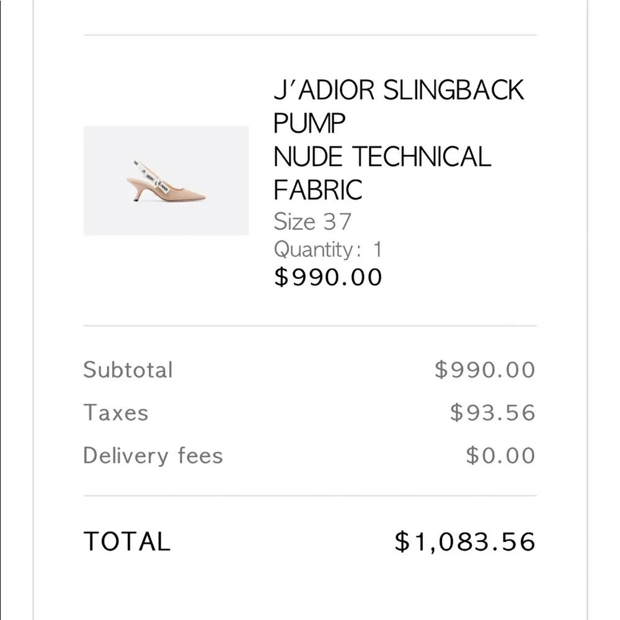Image resolution: width=620 pixels, height=620 pixels.
Task: Click the white ribbon strap on the shoe
Action: 151,177
